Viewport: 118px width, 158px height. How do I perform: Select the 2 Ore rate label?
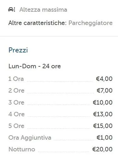[16, 91]
